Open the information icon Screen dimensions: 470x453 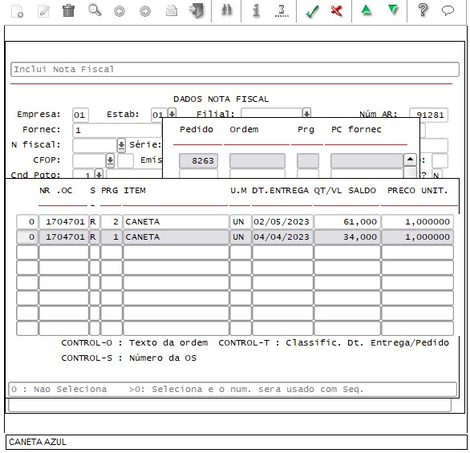(256, 10)
